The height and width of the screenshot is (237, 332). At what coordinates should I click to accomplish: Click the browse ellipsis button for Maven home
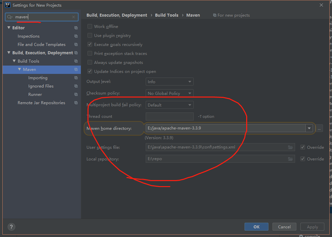319,128
